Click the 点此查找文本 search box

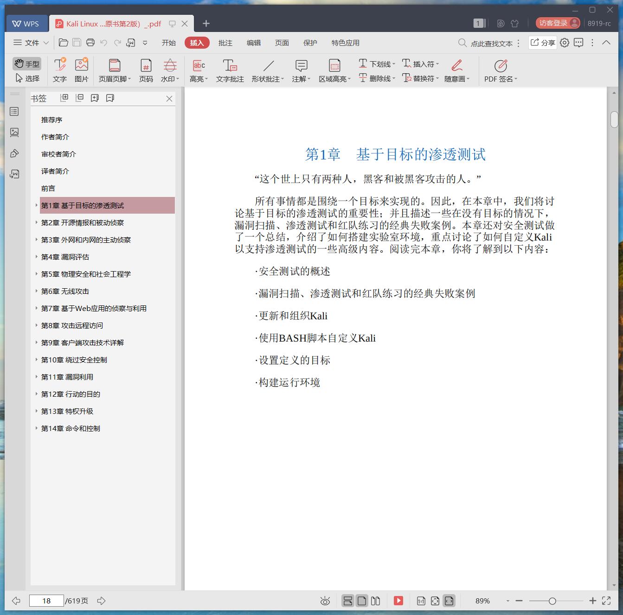pos(486,43)
